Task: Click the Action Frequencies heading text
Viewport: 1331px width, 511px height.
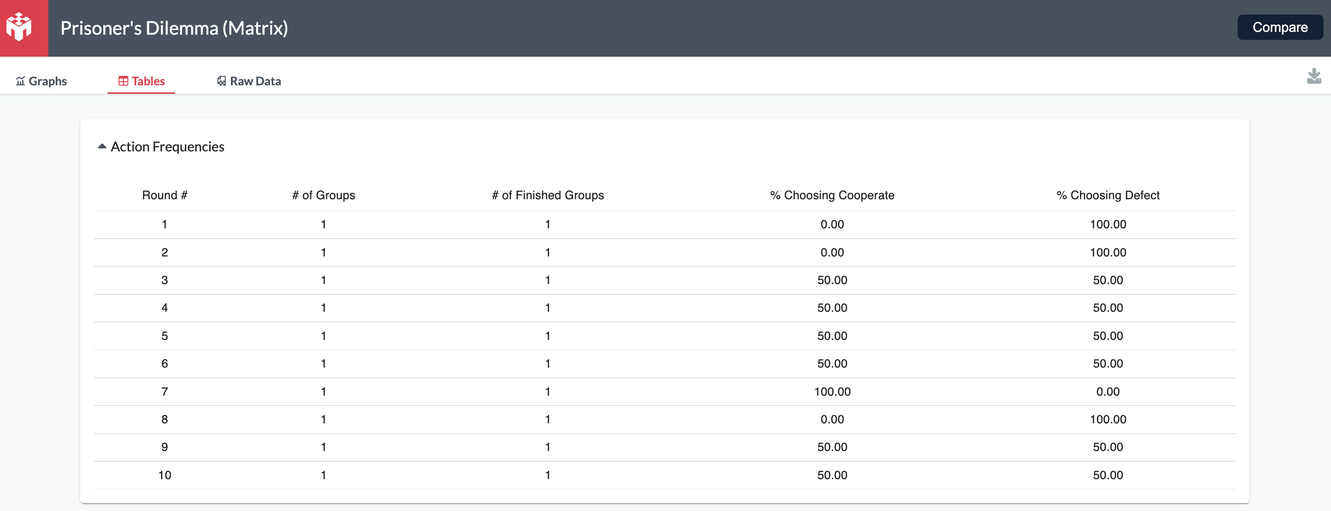Action: [167, 147]
